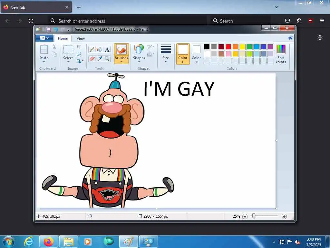Click the Shapes gallery icon
This screenshot has width=330, height=248.
click(x=139, y=49)
